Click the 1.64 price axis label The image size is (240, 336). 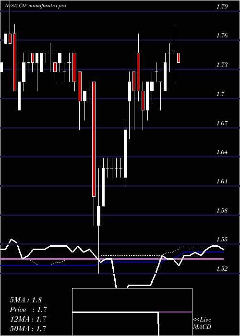222,152
